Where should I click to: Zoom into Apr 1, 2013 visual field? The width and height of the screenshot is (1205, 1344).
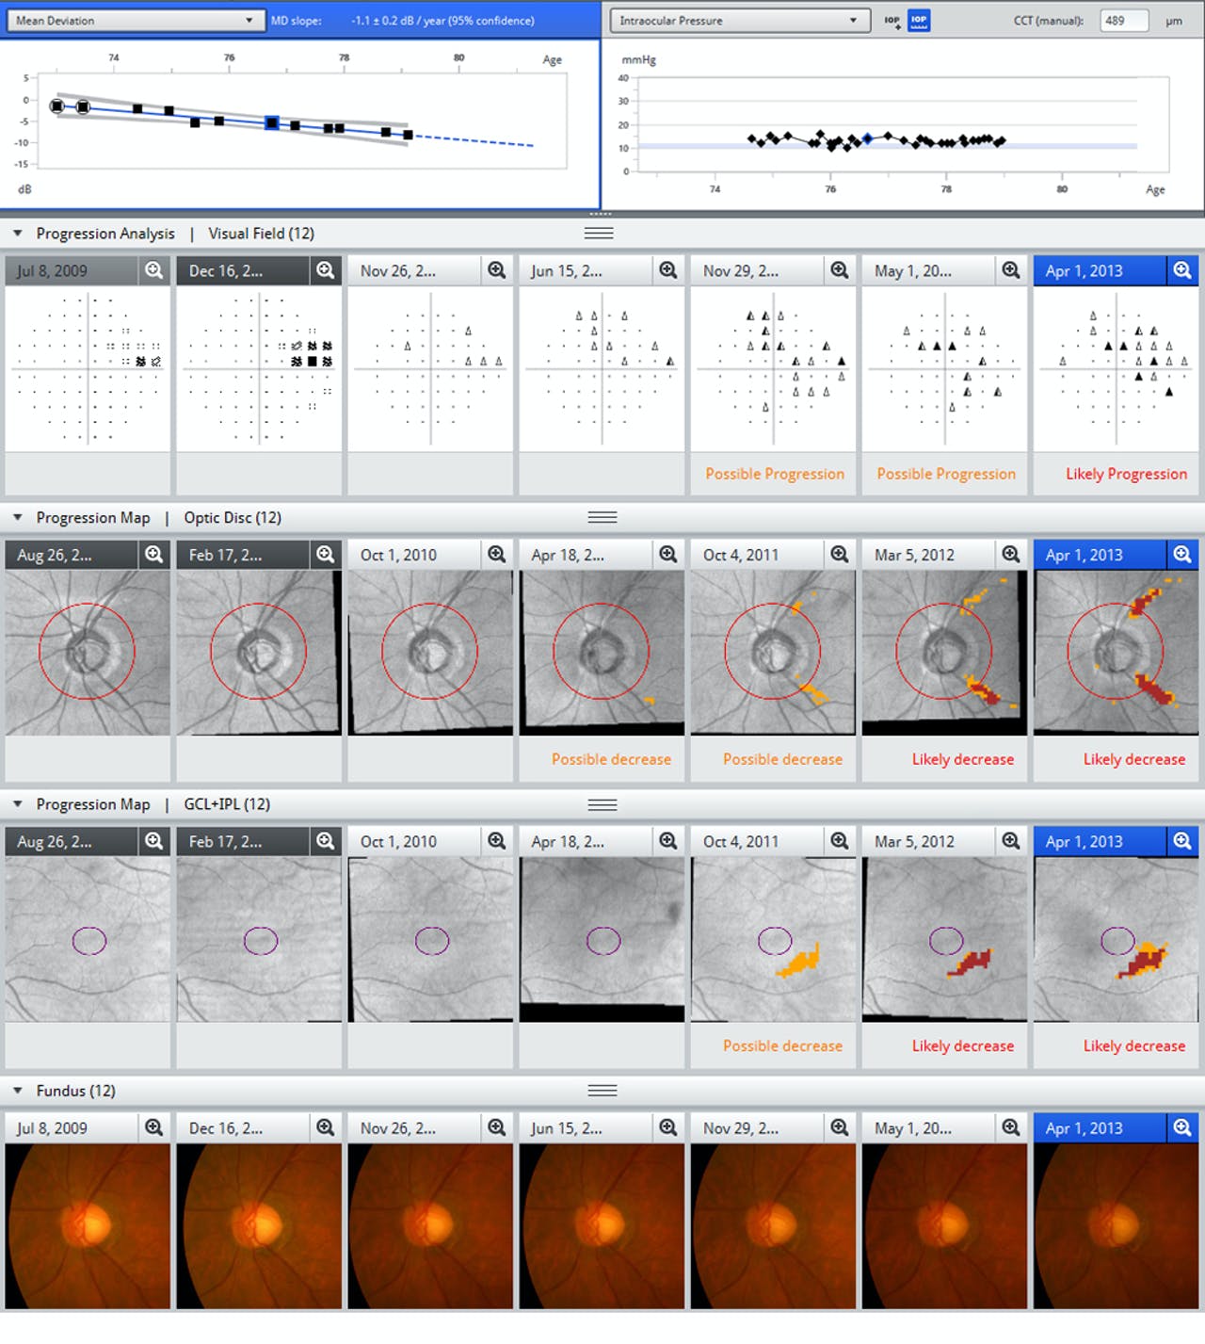[x=1181, y=271]
